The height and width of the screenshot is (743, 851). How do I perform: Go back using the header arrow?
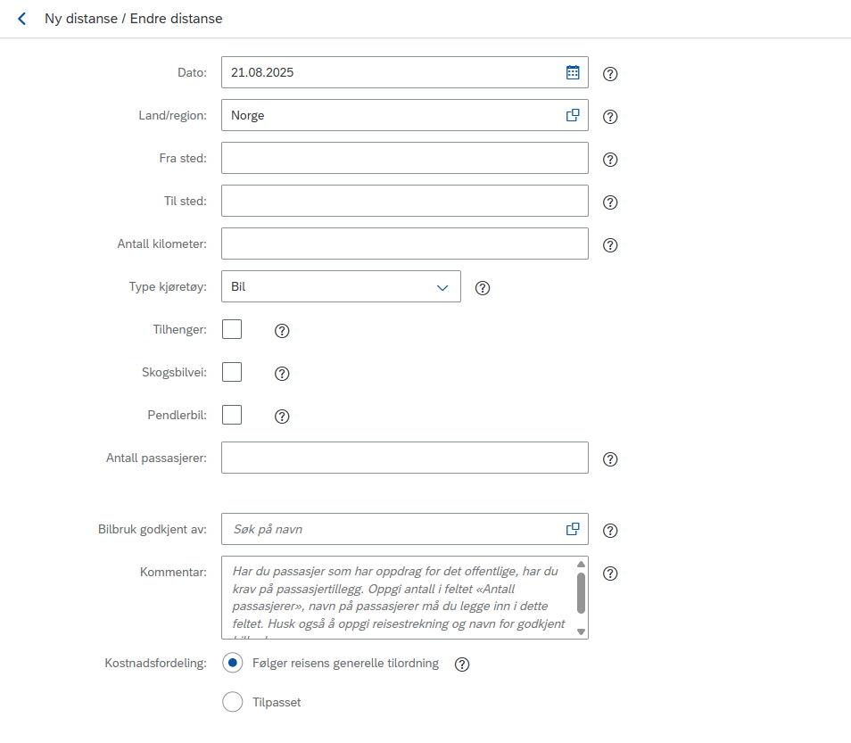21,19
